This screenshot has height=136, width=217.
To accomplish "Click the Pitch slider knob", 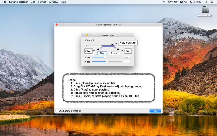I will pos(107,61).
